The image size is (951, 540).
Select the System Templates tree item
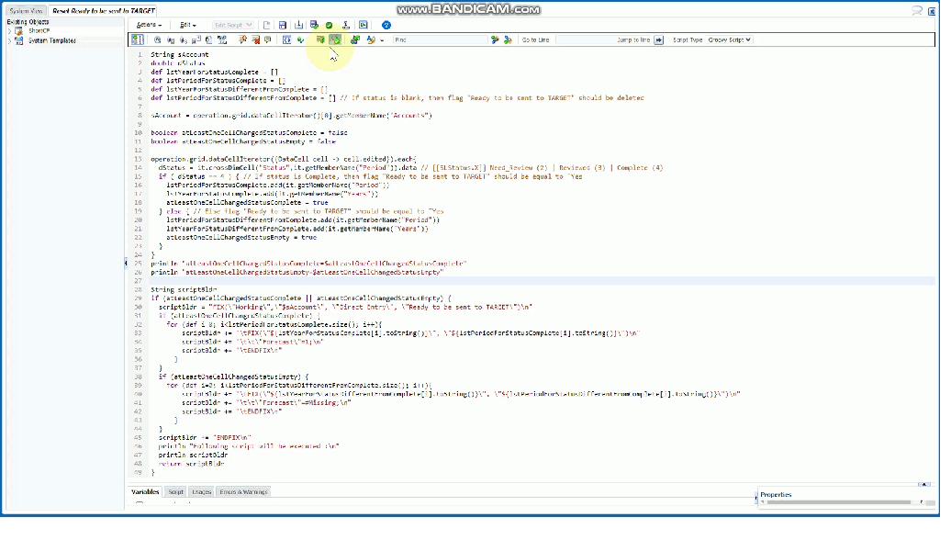pyautogui.click(x=52, y=40)
